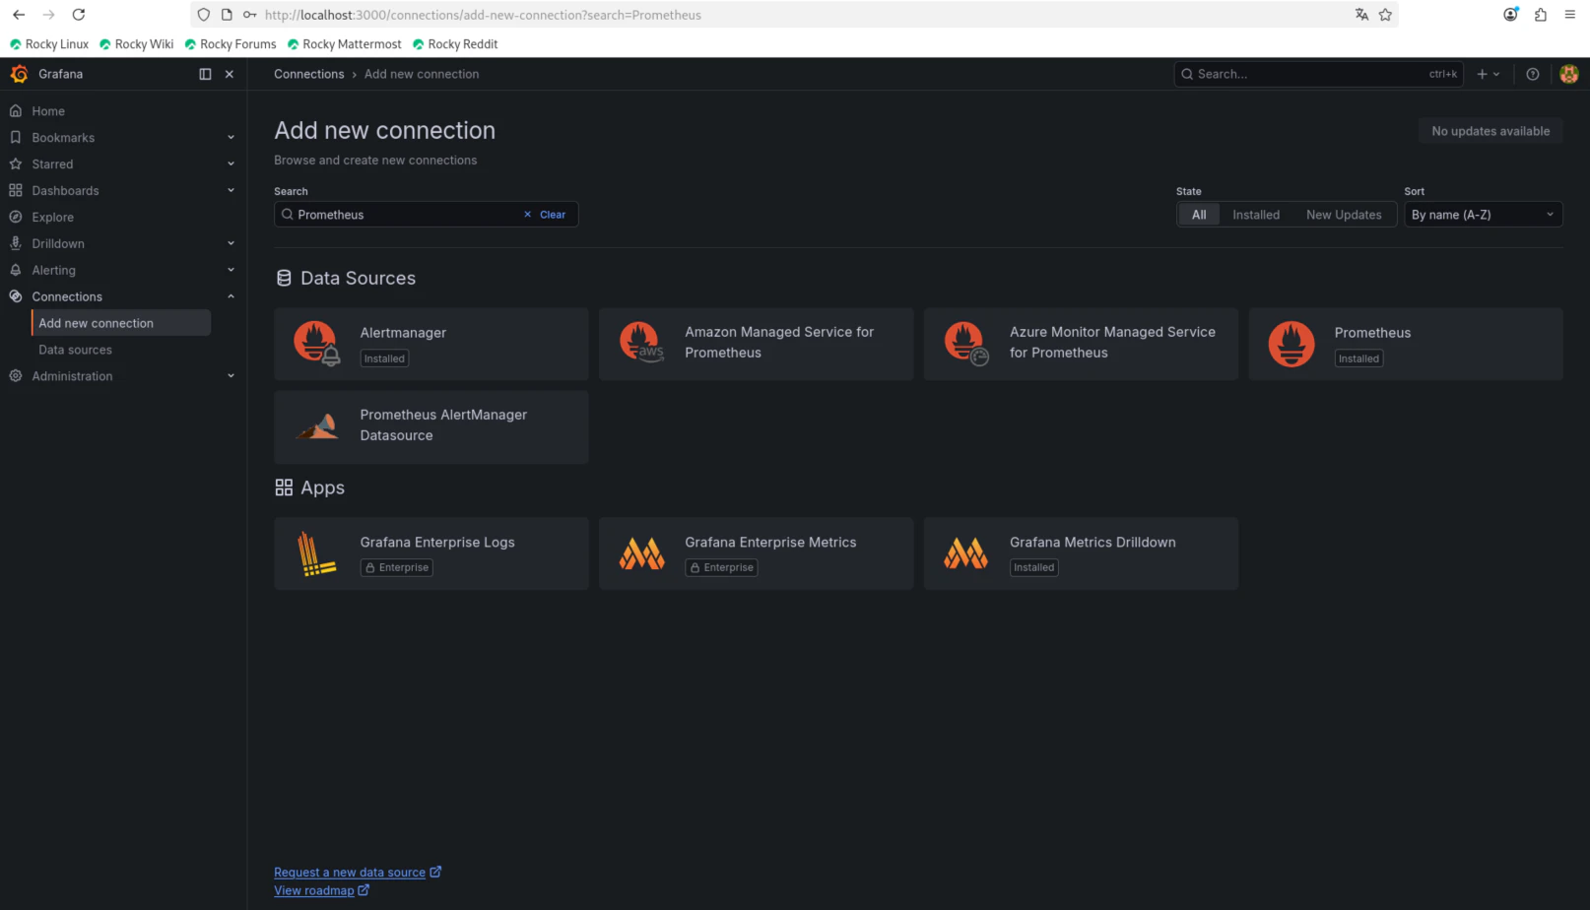
Task: Click the Prometheus data source flame logo
Action: 1291,344
